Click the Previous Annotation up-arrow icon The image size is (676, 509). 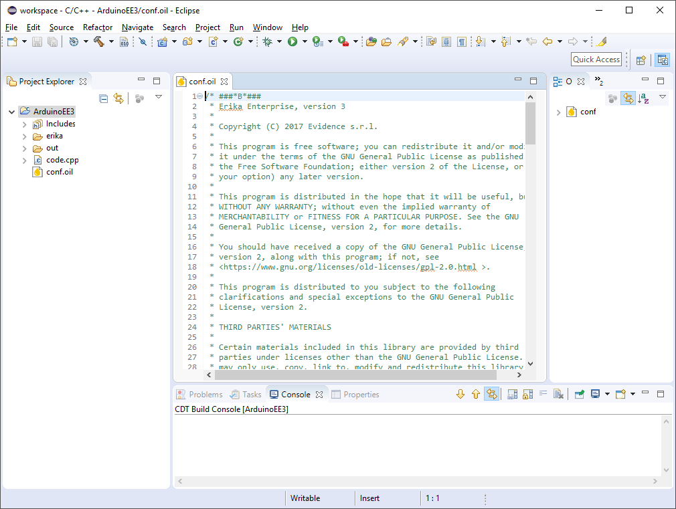coord(506,41)
